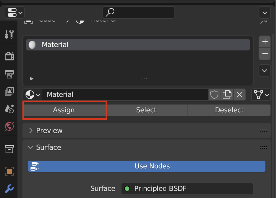Screen dimensions: 276x198
Task: Toggle the fake user shield icon
Action: 214,95
